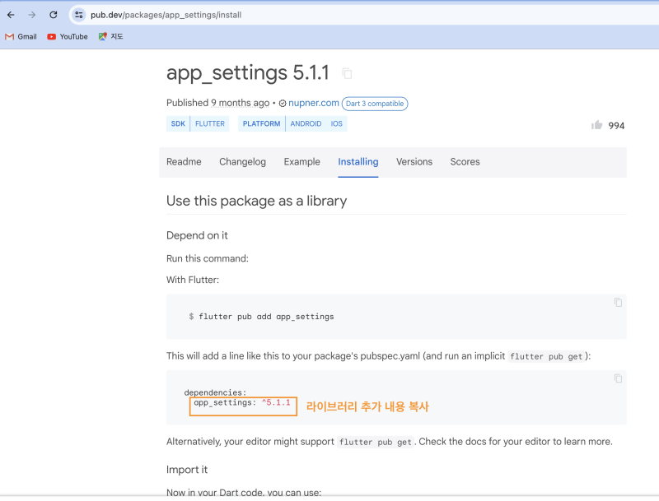The height and width of the screenshot is (501, 659).
Task: Select the FLUTTER SDK tag
Action: pyautogui.click(x=210, y=123)
